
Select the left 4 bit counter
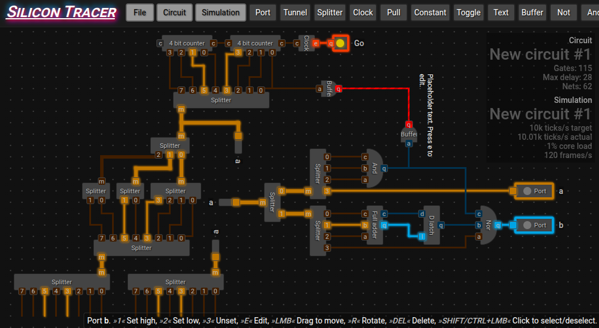187,43
